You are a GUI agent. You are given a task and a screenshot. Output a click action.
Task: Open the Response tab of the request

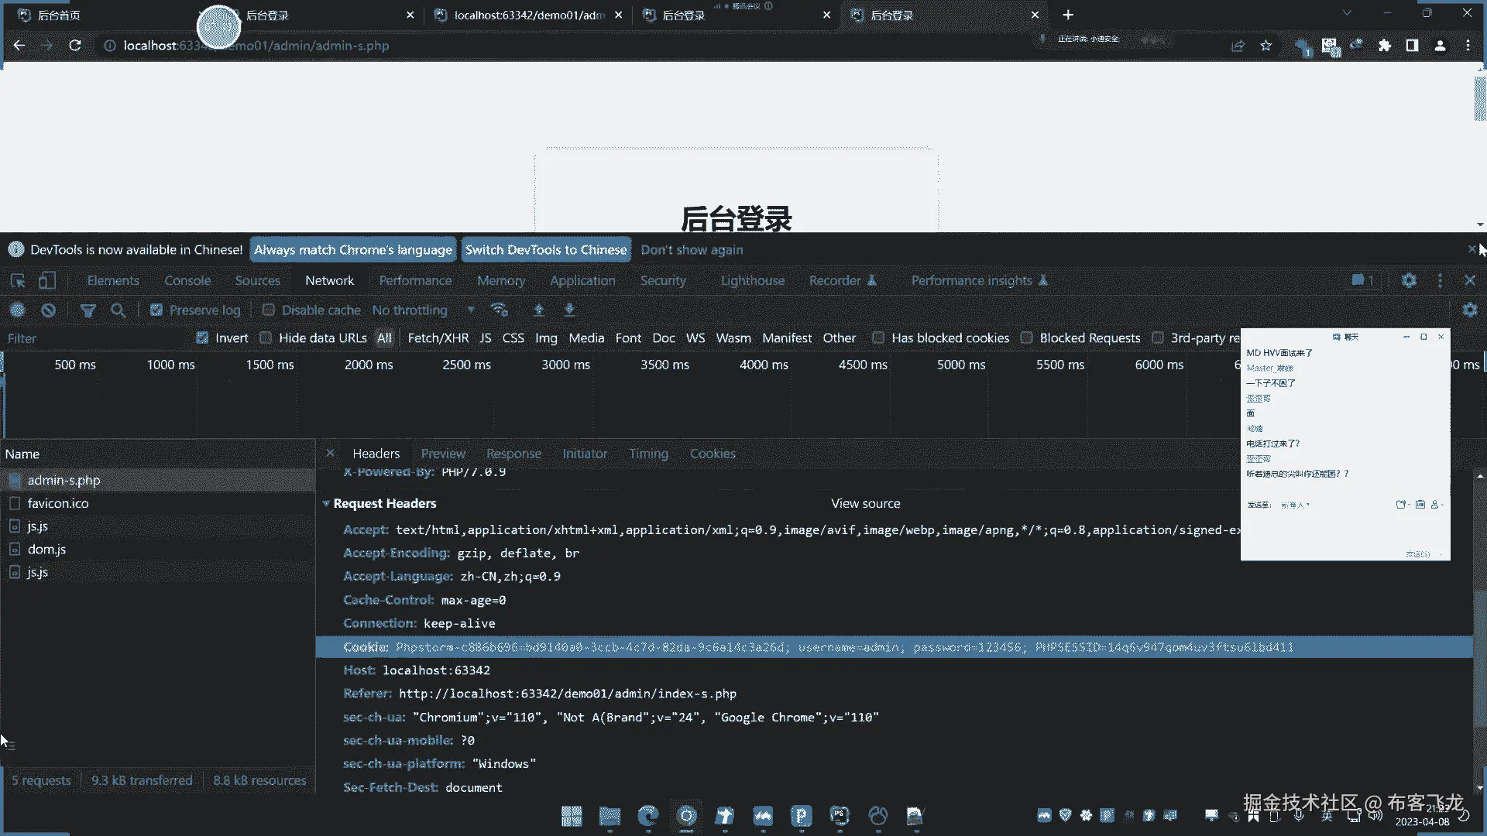(513, 454)
